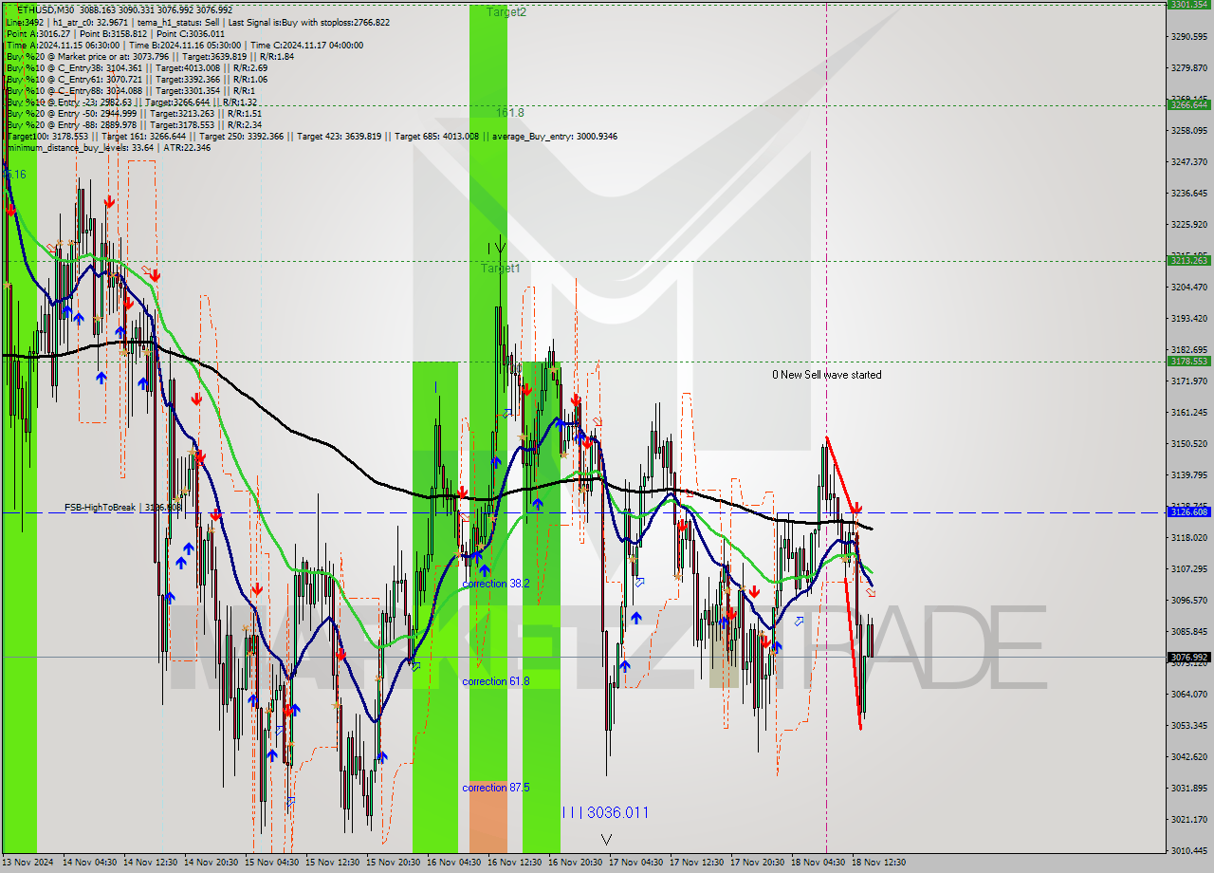Image resolution: width=1214 pixels, height=873 pixels.
Task: Click 3150.520 on the price scale
Action: pos(1189,443)
